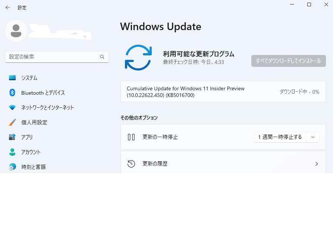Screen dimensions: 333x237
Task: Click the Bluetooth icon in the sidebar
Action: (12, 93)
